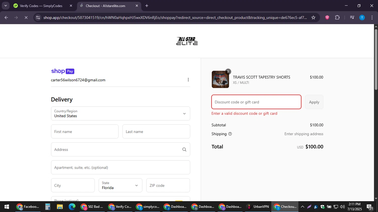Switch to Verify Codes — SimplyCodes tab
This screenshot has height=212, width=378.
(41, 6)
